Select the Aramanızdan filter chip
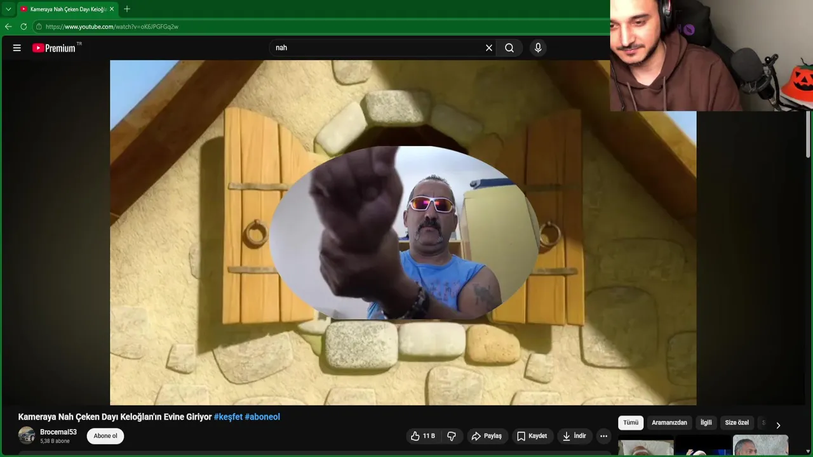 [x=669, y=423]
